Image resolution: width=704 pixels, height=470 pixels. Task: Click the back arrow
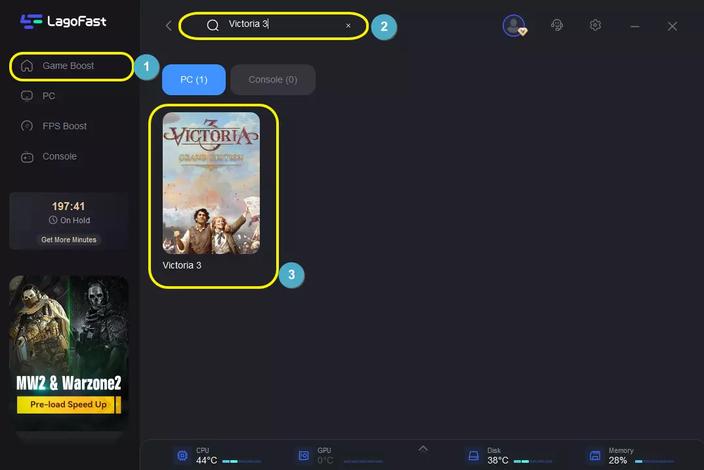tap(169, 26)
